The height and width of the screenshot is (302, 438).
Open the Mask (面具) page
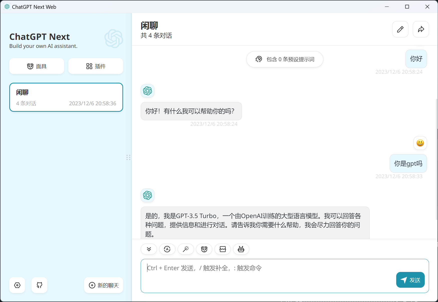coord(37,66)
